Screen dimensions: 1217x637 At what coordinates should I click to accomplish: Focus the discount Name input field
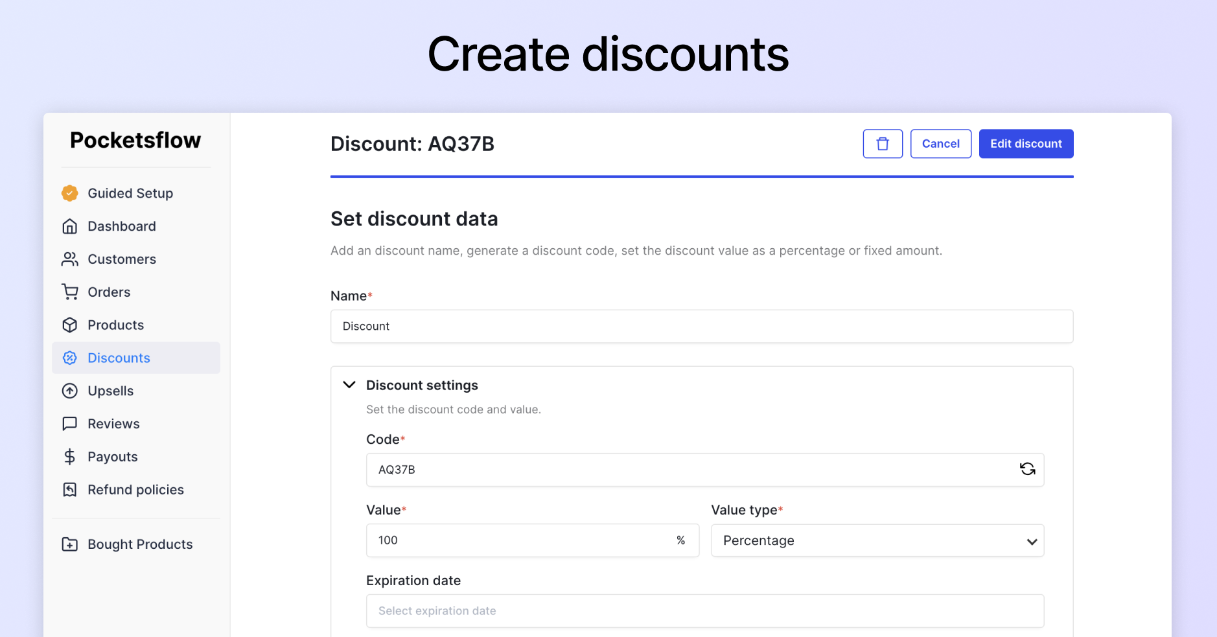702,327
